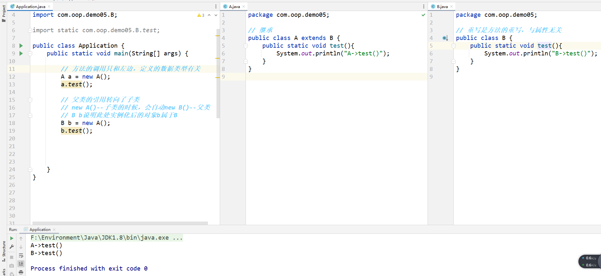Screen dimensions: 601x276
Task: Open tab options menu for Application.java pane
Action: coord(216,6)
